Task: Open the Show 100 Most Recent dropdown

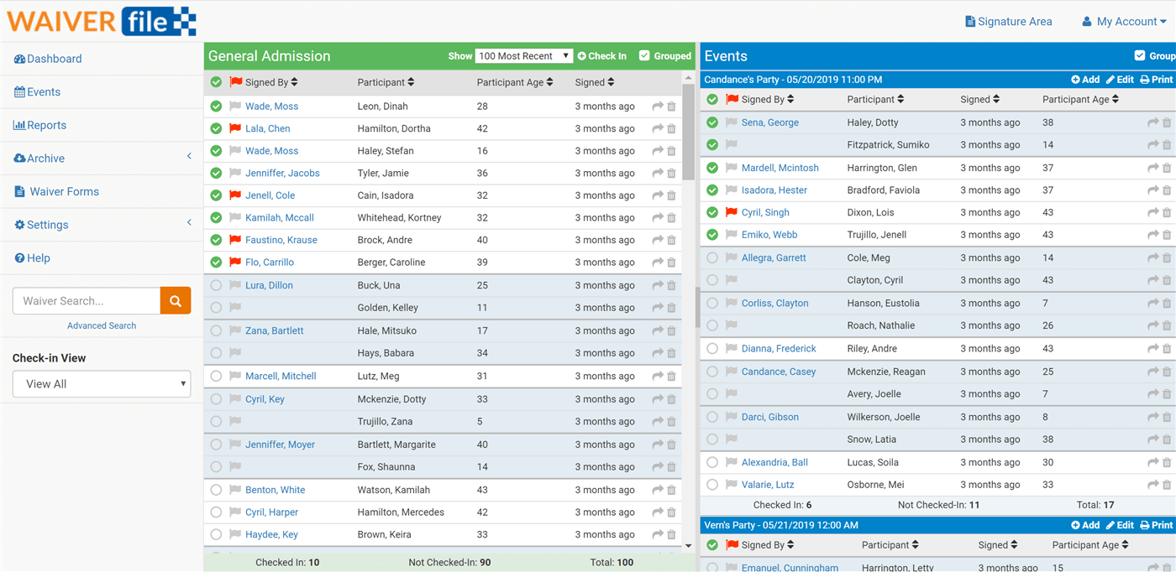Action: pos(523,55)
